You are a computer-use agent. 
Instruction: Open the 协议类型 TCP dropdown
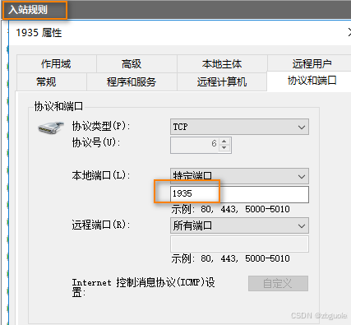pyautogui.click(x=239, y=127)
